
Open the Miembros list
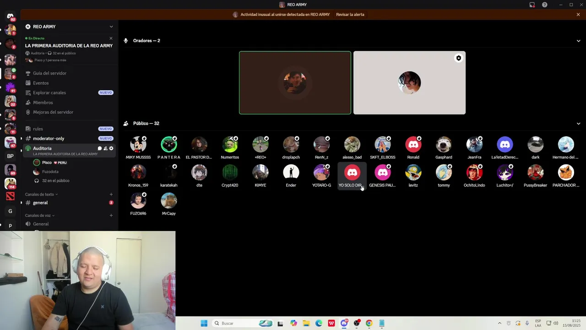69,103
